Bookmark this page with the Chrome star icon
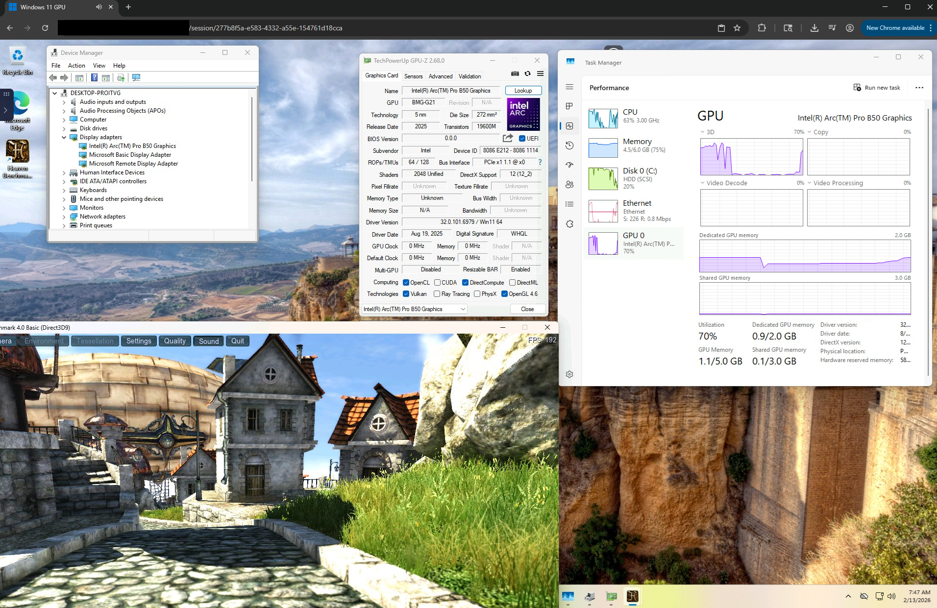 click(737, 28)
